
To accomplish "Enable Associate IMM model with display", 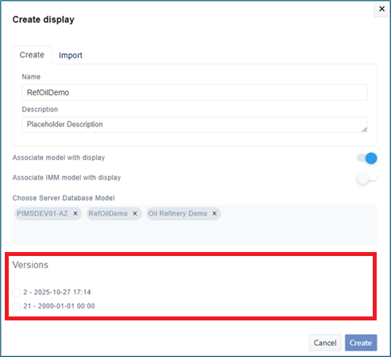I will point(367,178).
